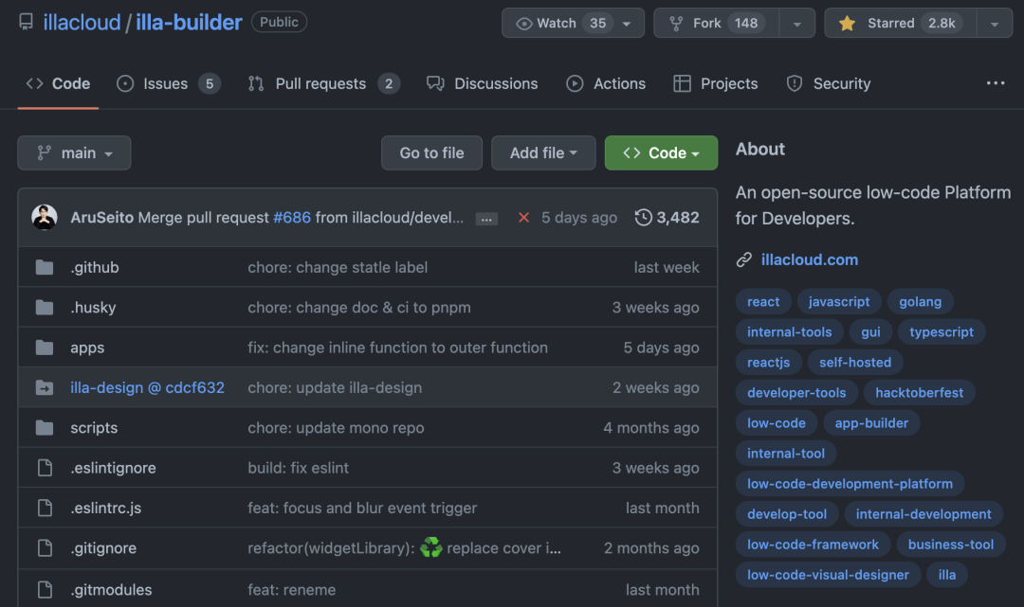Viewport: 1024px width, 607px height.
Task: Open the 3,482 commits history icon
Action: [643, 217]
